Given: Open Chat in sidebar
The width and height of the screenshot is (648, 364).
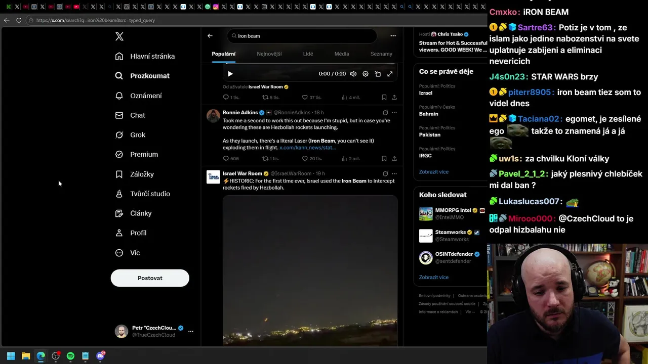Looking at the screenshot, I should (x=130, y=115).
